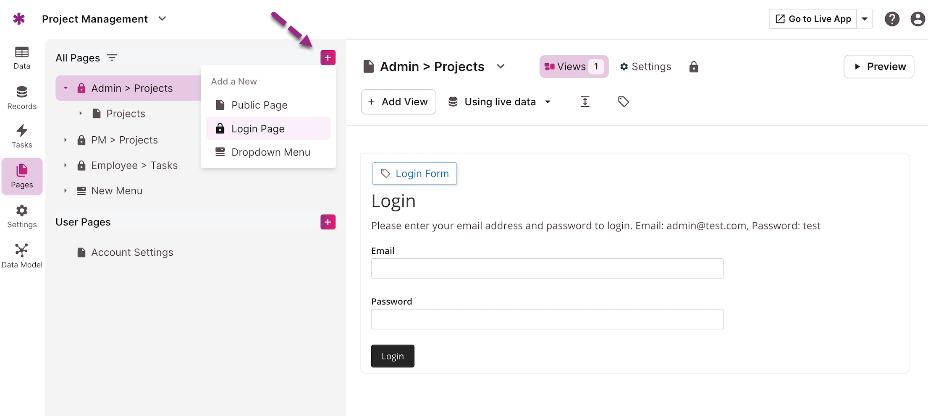Click the Email input field
928x416 pixels.
tap(546, 268)
